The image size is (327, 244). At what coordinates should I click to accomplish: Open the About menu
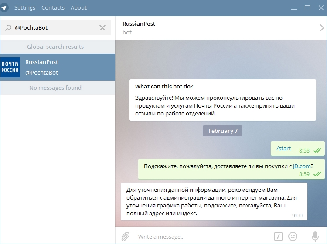click(x=78, y=8)
